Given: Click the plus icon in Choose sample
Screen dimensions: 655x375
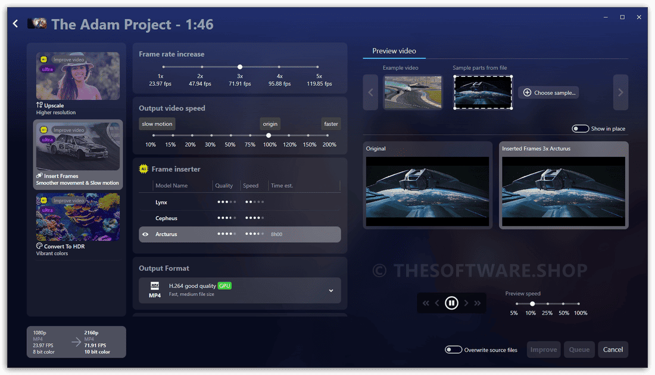Looking at the screenshot, I should point(527,92).
